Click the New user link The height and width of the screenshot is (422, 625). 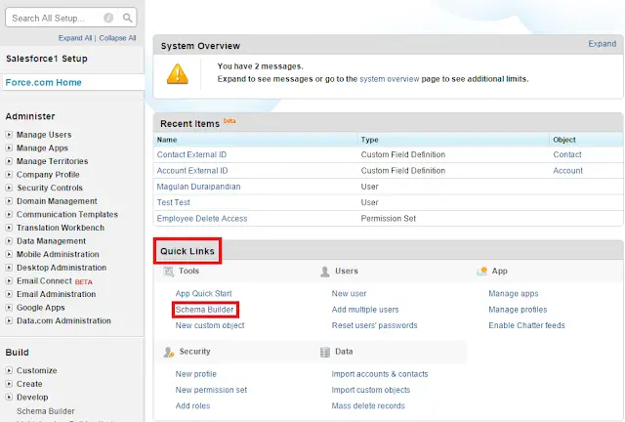pos(349,294)
